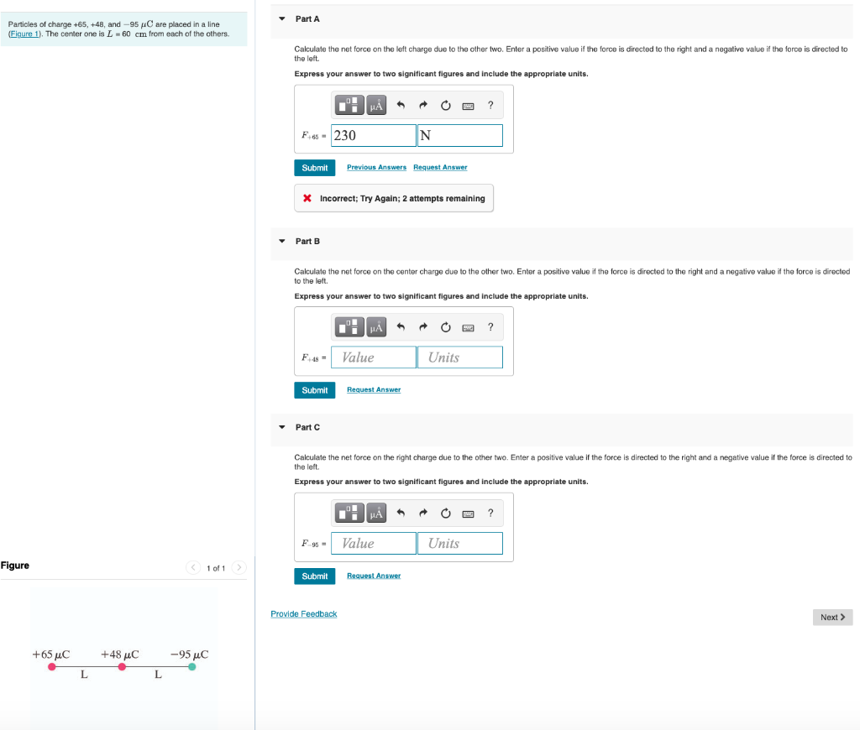Collapse the Part B section
This screenshot has width=860, height=730.
pyautogui.click(x=281, y=241)
